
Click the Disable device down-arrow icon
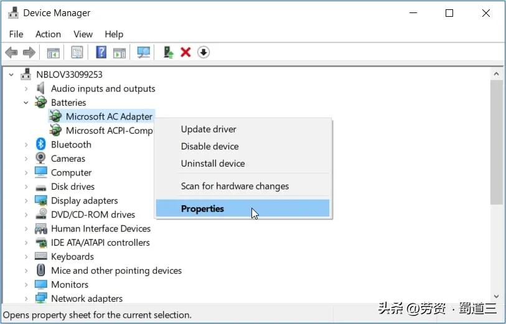click(204, 52)
